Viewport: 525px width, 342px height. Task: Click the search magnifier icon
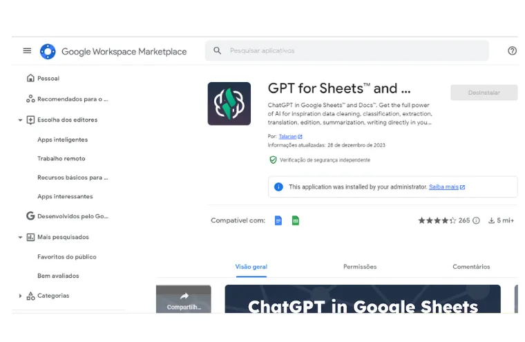[218, 50]
